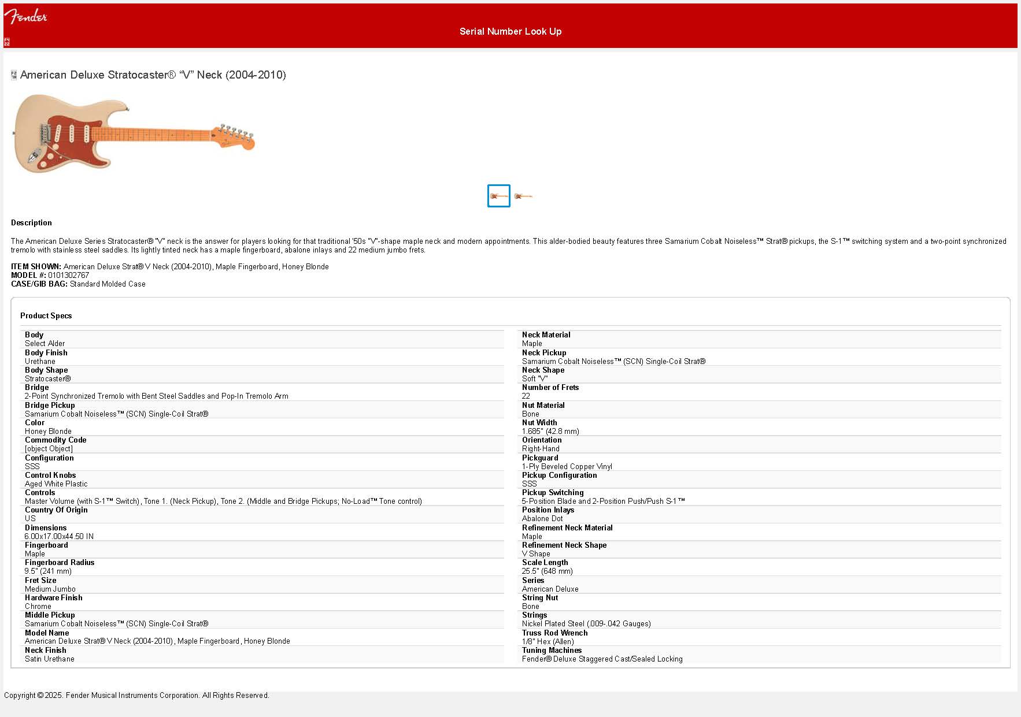Screen dimensions: 1021x717
Task: Click the Medium Jumbo fret size value
Action: tap(50, 589)
